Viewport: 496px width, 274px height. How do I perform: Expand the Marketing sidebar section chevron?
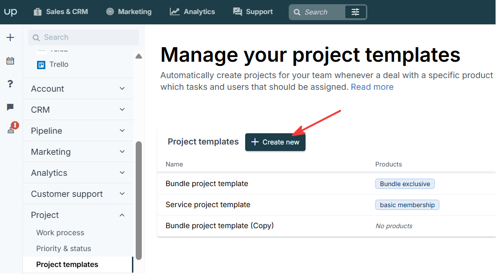122,151
